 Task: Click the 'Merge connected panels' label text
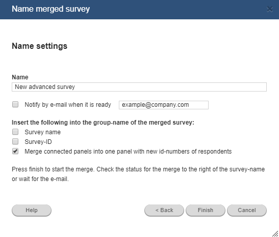click(128, 152)
